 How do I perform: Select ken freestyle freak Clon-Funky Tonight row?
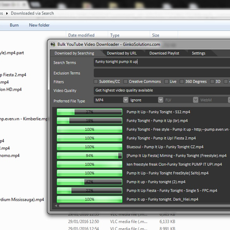click(174, 165)
